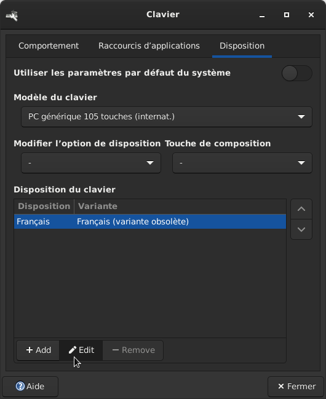Viewport: 326px width, 399px height.
Task: Click the plus icon on the Add button
Action: click(30, 350)
